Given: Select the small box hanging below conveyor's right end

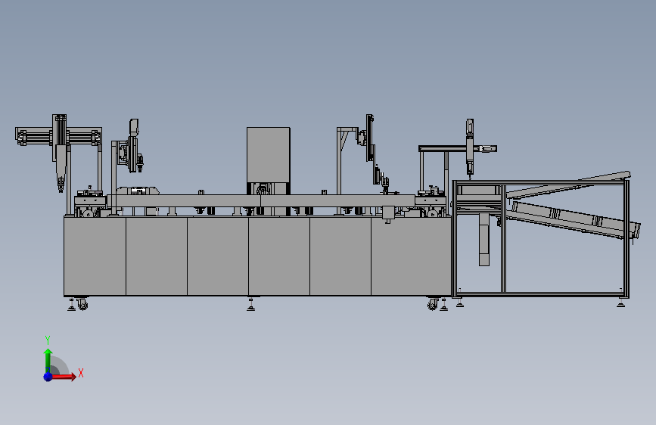Looking at the screenshot, I should (388, 214).
